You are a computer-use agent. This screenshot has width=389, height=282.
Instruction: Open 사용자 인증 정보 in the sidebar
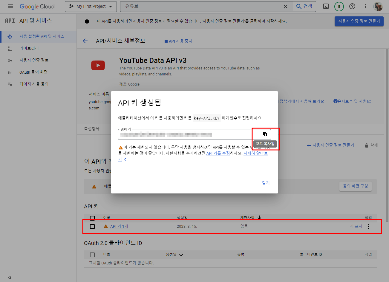34,60
